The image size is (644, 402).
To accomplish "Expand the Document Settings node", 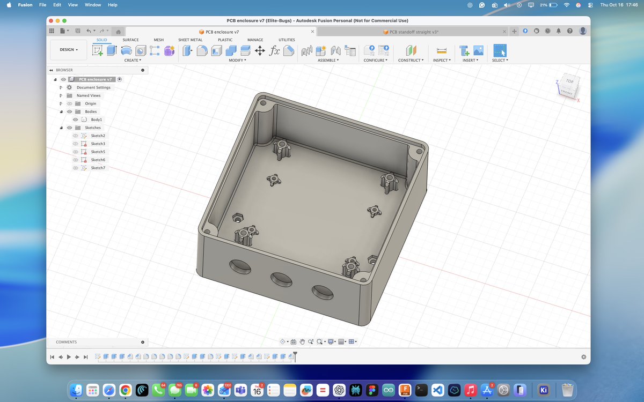I will tap(61, 87).
